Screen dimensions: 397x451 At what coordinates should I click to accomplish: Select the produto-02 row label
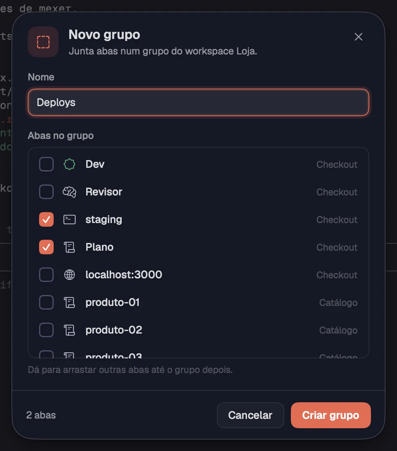coord(114,330)
